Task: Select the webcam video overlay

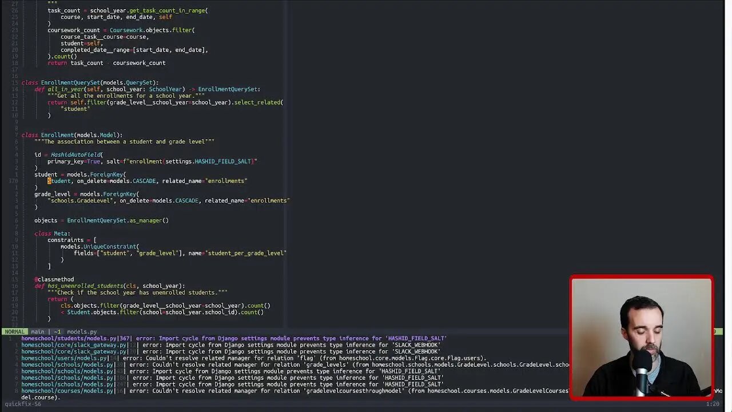Action: [641, 336]
